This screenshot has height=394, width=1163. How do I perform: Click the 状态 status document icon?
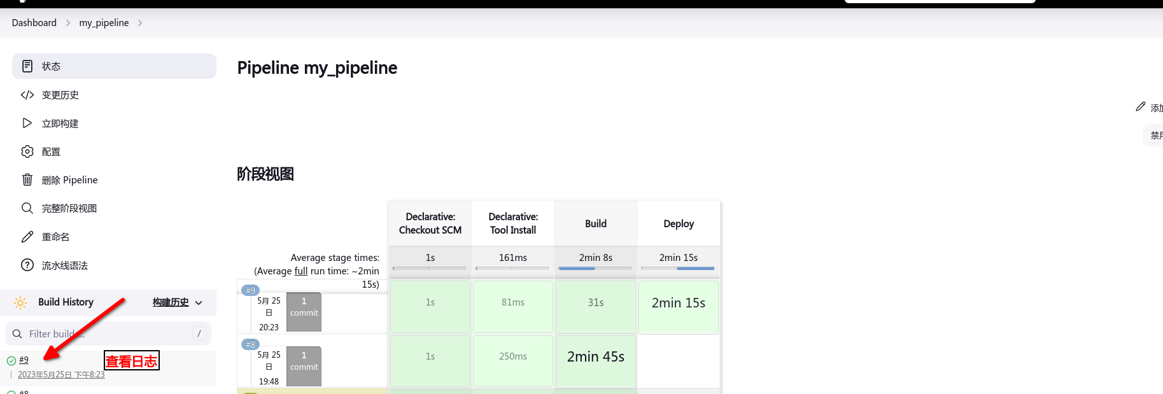27,66
